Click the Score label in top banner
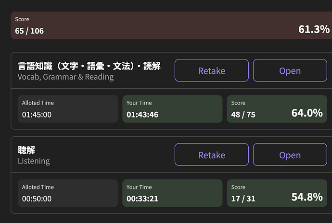The image size is (332, 223). 22,19
